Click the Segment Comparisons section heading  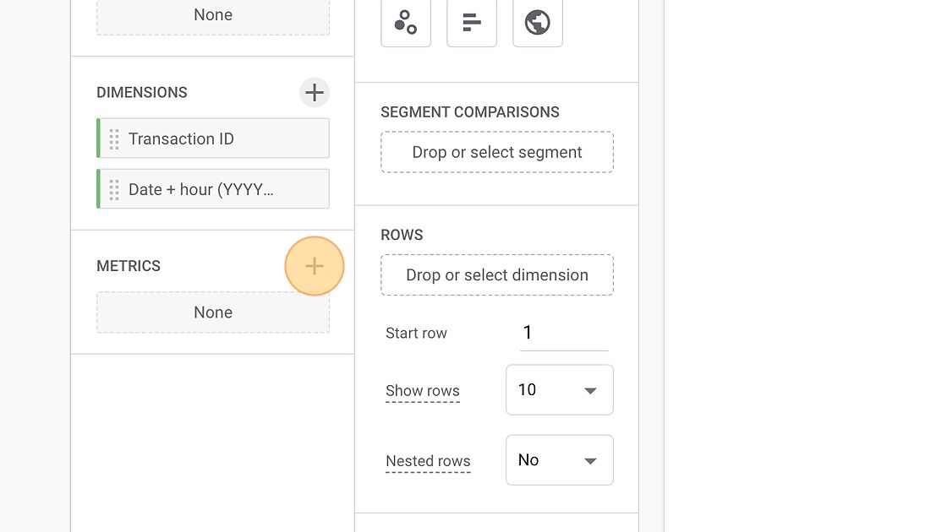pyautogui.click(x=470, y=112)
